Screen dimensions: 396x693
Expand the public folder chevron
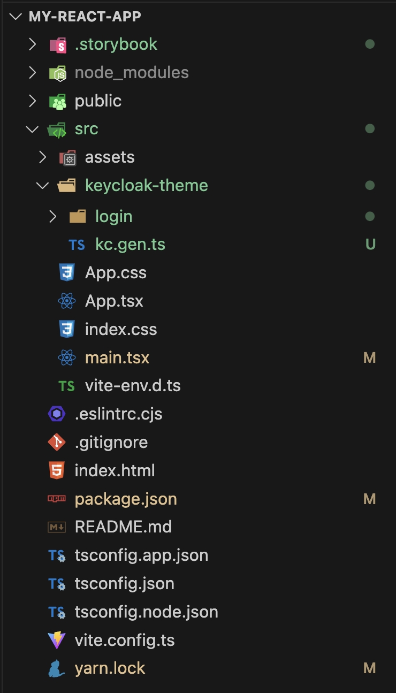[x=33, y=101]
